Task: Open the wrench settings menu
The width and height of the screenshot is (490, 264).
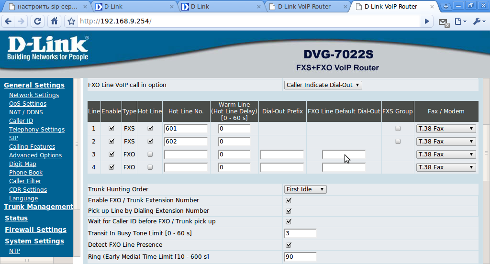Action: [479, 21]
